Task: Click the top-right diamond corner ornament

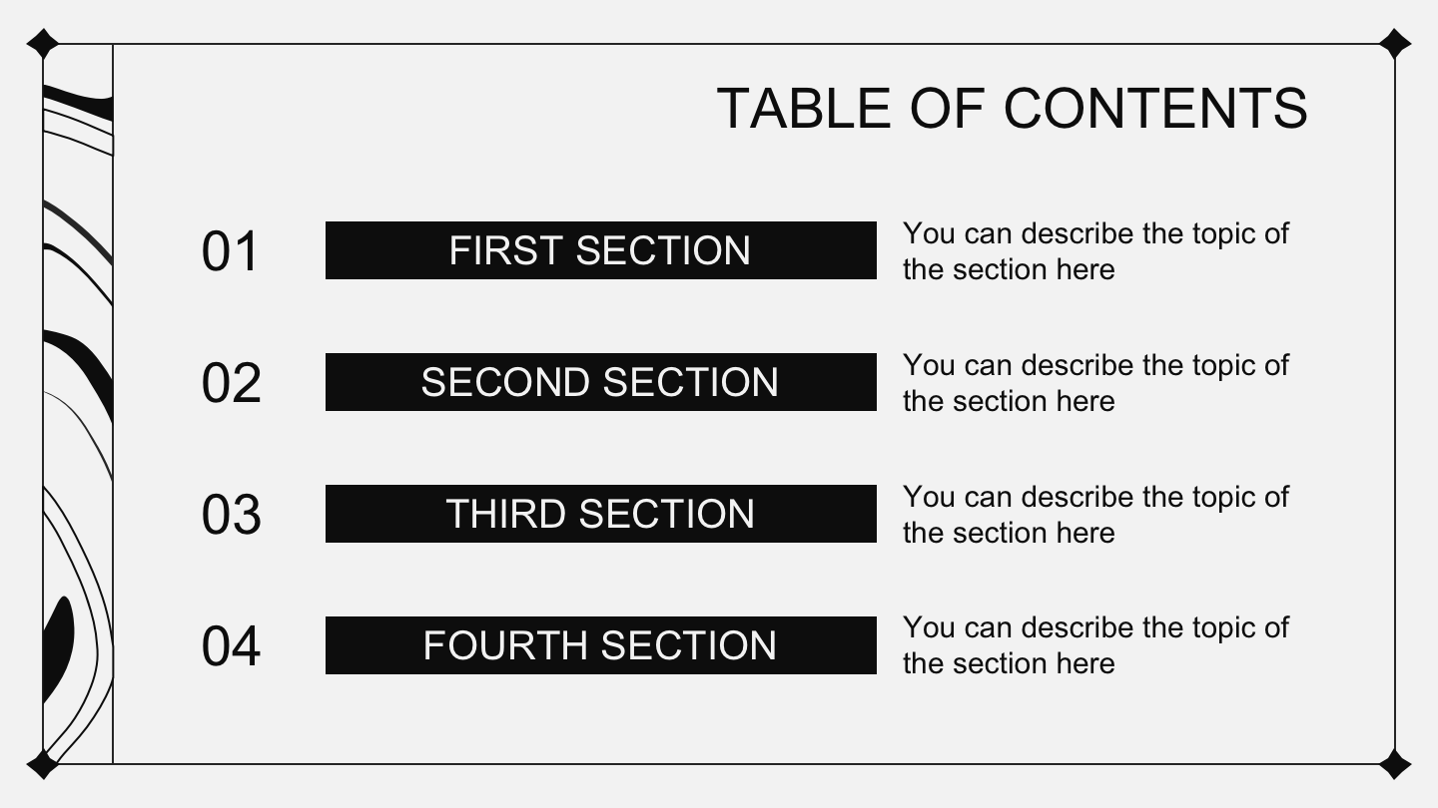Action: [x=1394, y=45]
